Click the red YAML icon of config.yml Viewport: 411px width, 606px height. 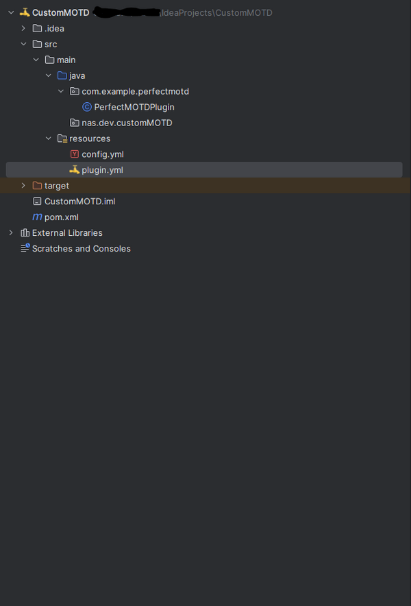point(75,154)
